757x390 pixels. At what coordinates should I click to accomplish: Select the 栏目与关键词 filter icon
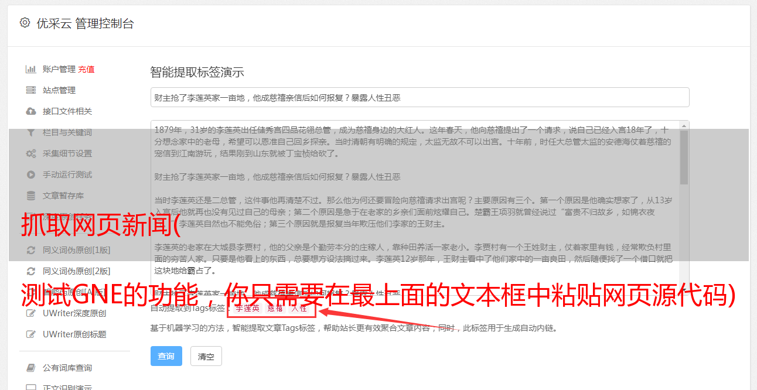pyautogui.click(x=31, y=132)
